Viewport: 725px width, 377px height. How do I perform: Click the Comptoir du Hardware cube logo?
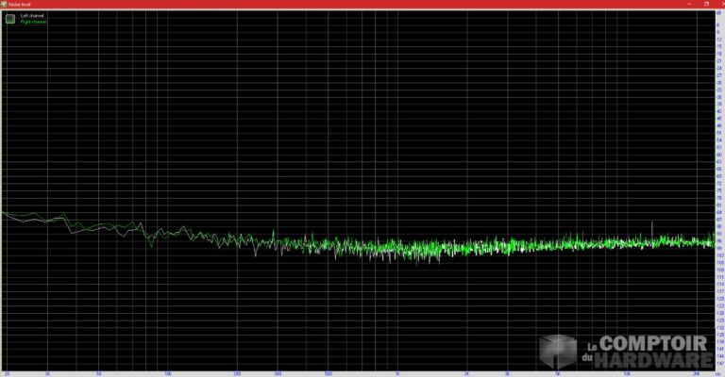(x=557, y=351)
